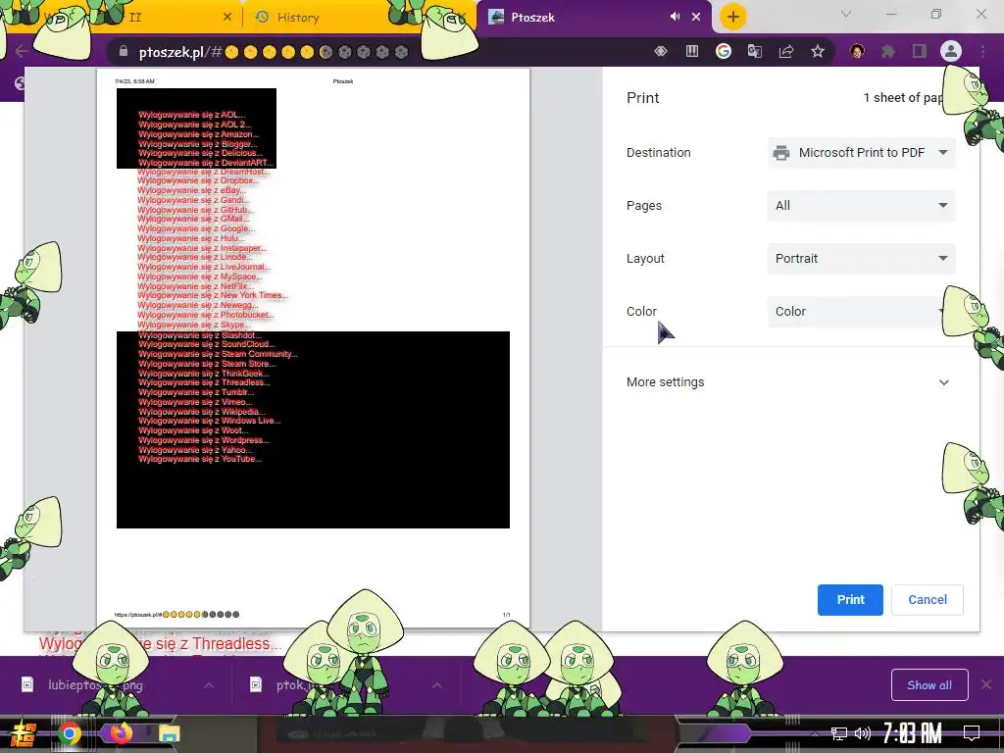Viewport: 1004px width, 753px height.
Task: Click the 7:03 AM clock
Action: (x=912, y=733)
